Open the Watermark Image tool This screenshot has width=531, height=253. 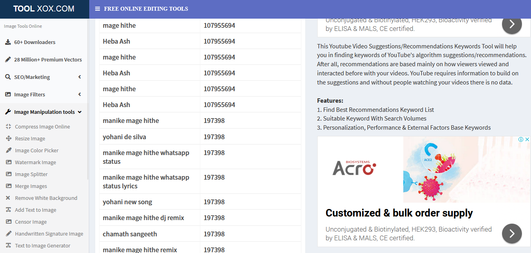click(36, 162)
